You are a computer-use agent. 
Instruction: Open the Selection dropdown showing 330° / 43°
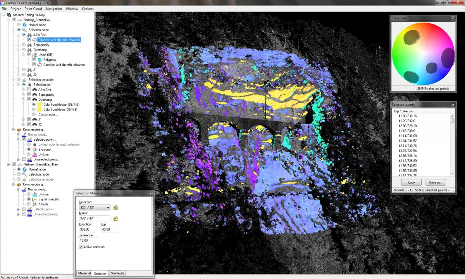[x=108, y=208]
